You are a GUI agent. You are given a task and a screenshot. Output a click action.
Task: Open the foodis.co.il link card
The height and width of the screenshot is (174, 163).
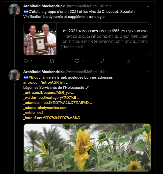103,39
